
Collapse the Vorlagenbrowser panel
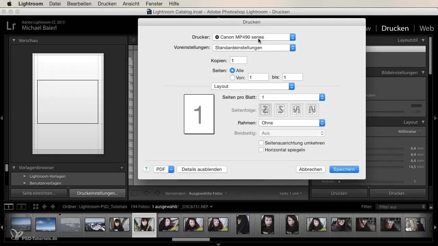click(x=14, y=167)
